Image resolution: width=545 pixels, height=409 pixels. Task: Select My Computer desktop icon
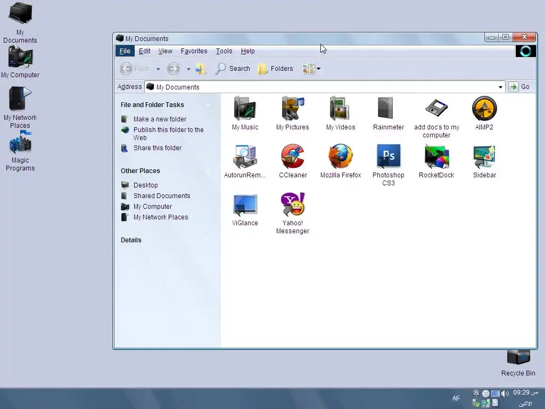[x=20, y=58]
